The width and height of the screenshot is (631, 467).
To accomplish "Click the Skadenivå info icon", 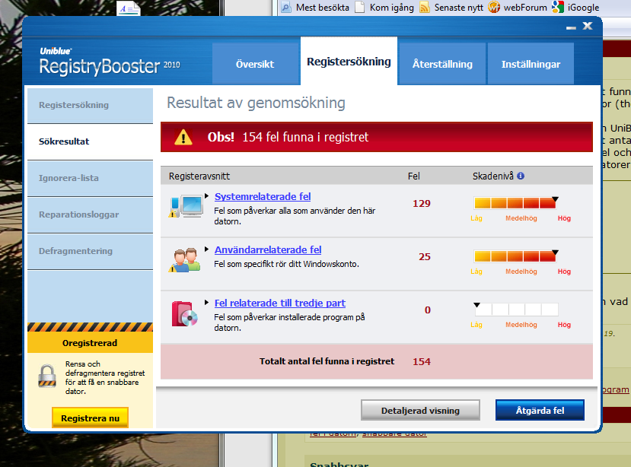I will [x=521, y=176].
